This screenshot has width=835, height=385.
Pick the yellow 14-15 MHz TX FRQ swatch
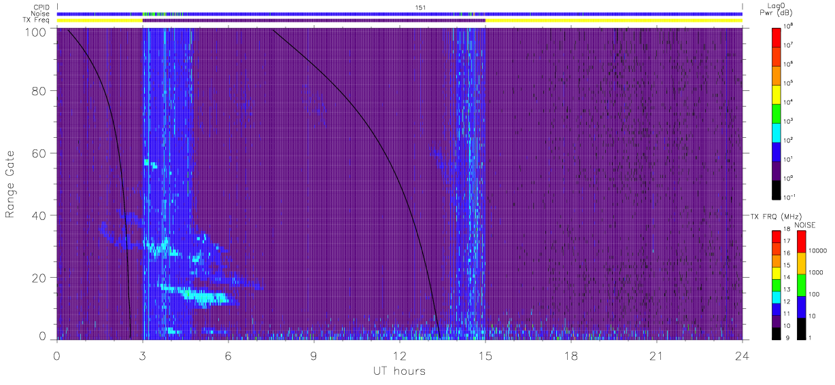click(777, 272)
